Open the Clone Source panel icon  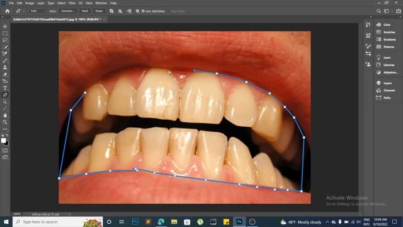pyautogui.click(x=368, y=64)
